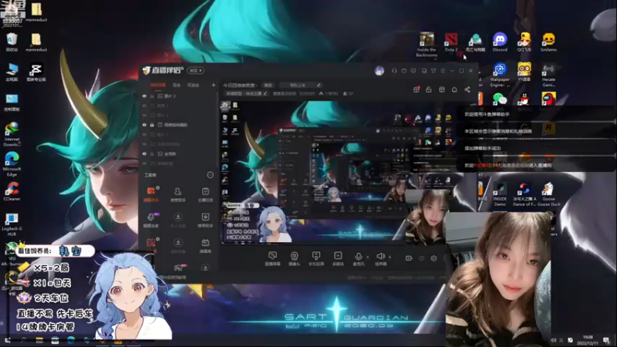Expand speaker dropdown arrow

tap(389, 258)
